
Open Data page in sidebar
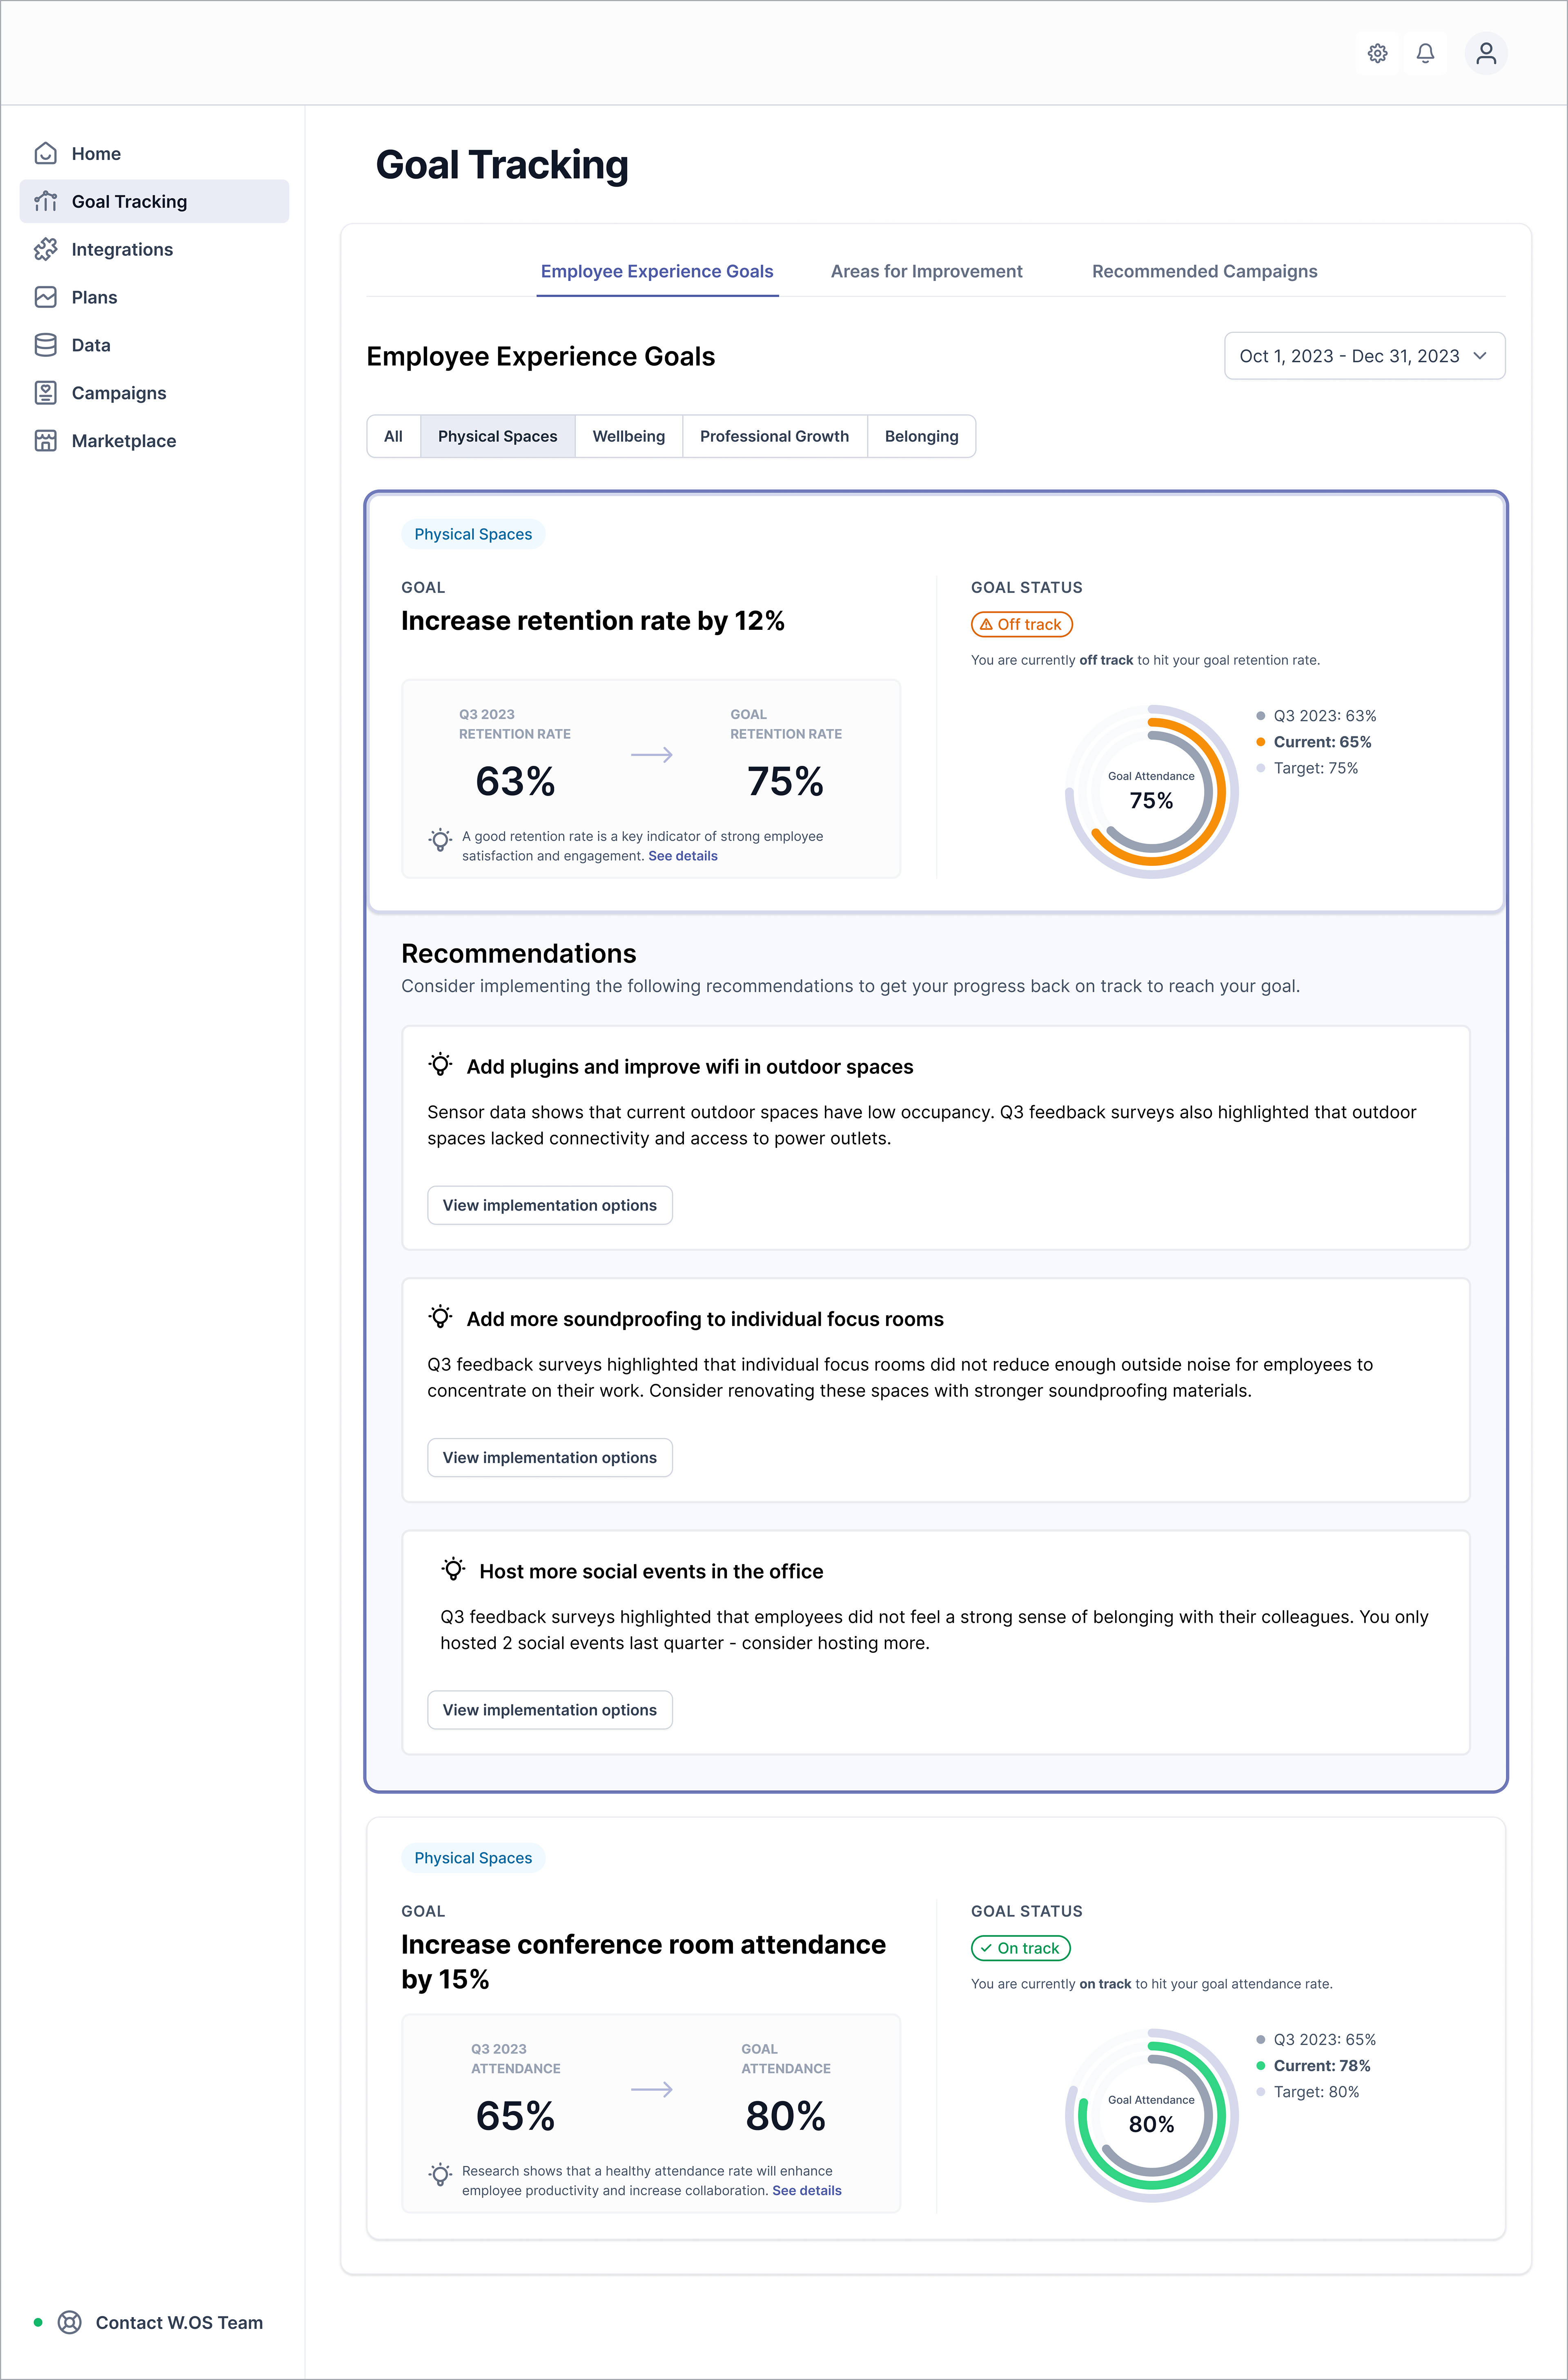tap(154, 345)
